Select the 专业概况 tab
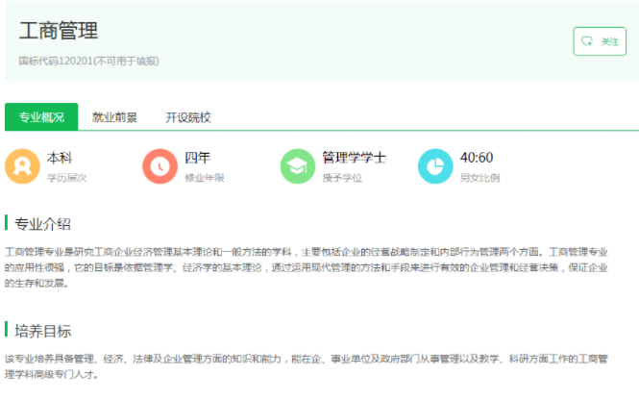This screenshot has height=400, width=639. tap(41, 117)
